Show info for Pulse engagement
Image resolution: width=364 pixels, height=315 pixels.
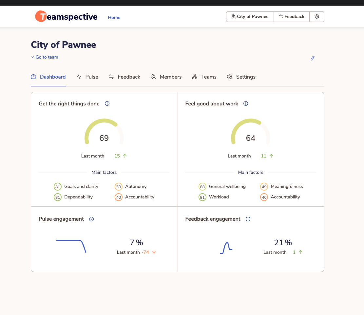click(91, 219)
